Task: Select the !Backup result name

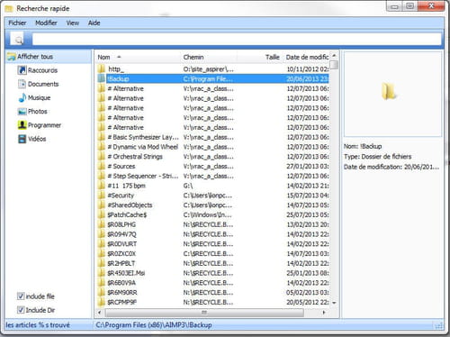Action: 118,78
